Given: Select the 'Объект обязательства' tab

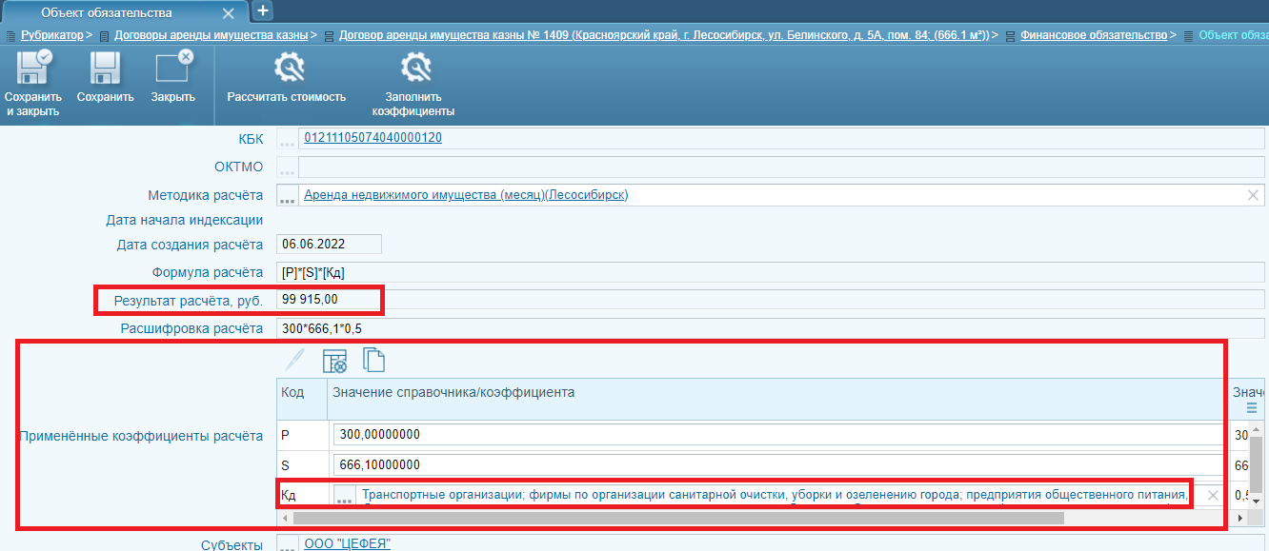Looking at the screenshot, I should pyautogui.click(x=107, y=12).
